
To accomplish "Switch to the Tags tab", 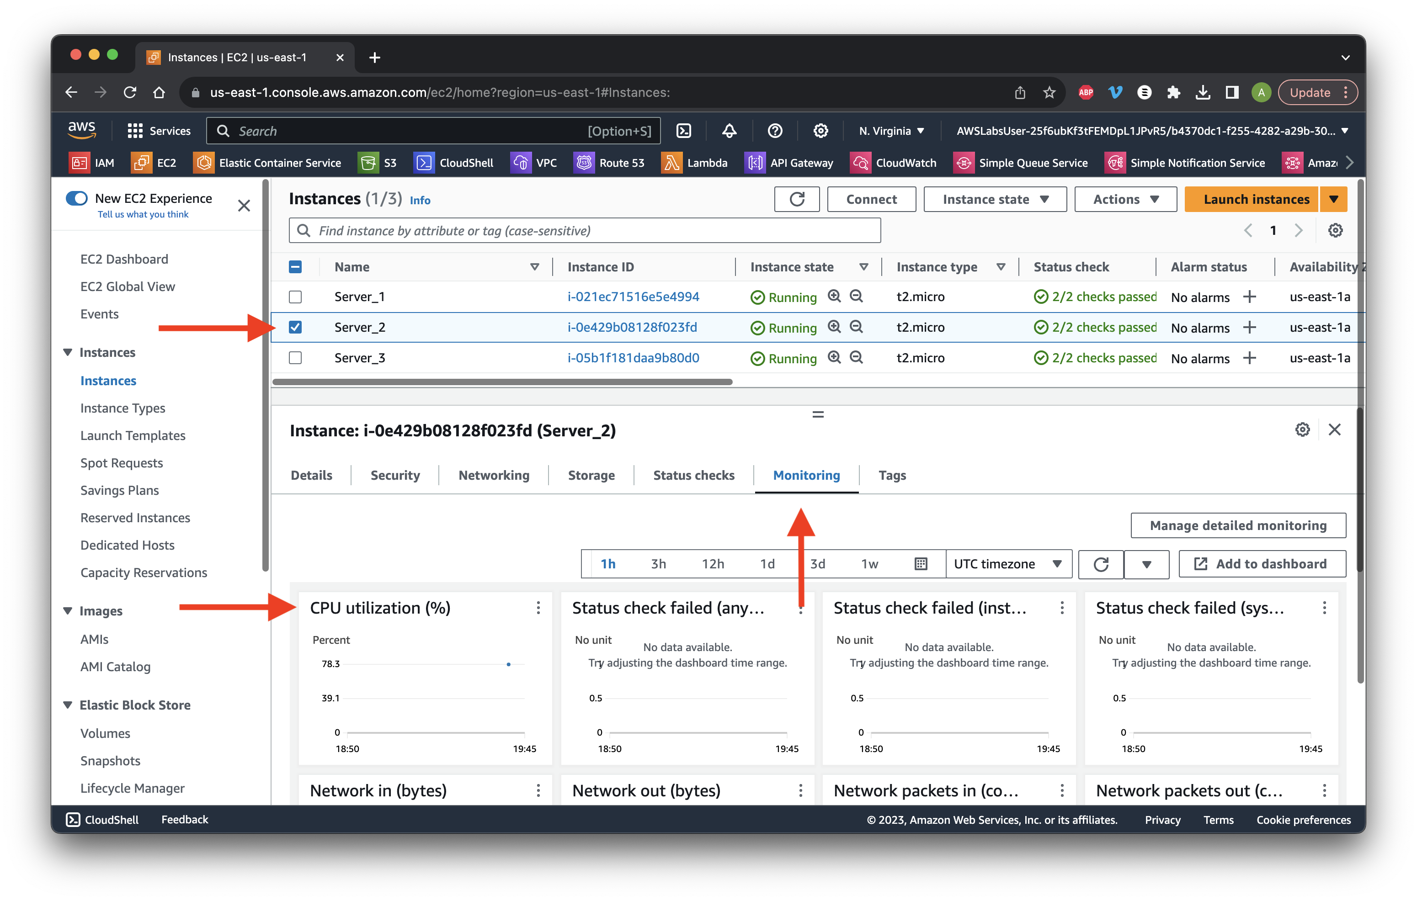I will [892, 475].
